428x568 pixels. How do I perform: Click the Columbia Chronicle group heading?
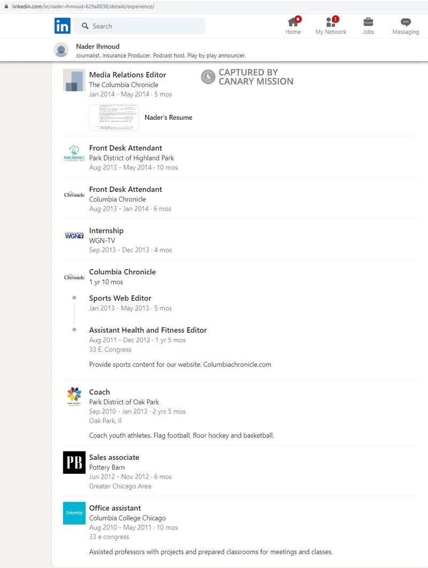(123, 272)
